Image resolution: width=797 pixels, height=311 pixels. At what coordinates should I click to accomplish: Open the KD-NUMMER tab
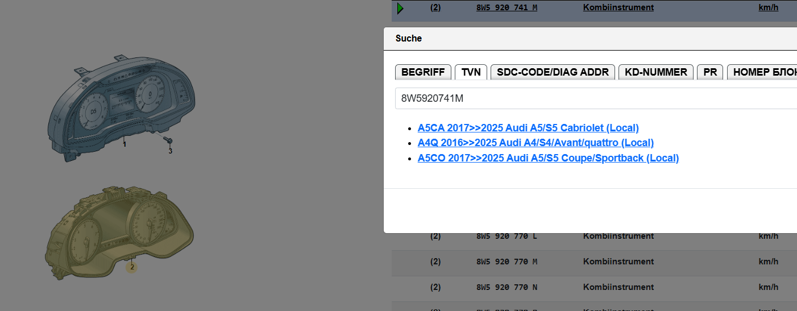[656, 72]
